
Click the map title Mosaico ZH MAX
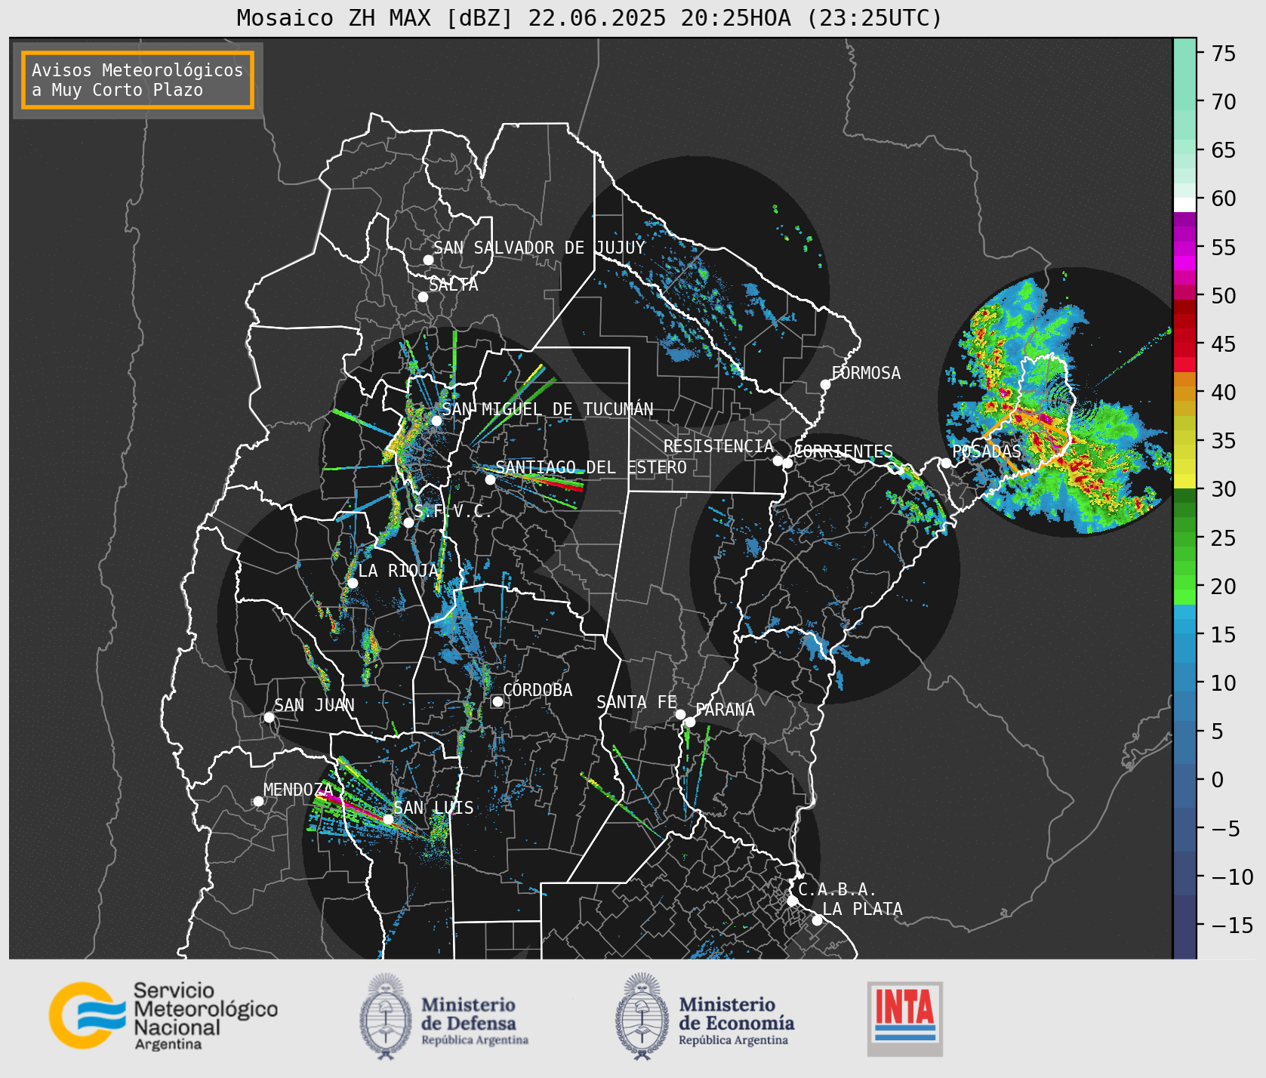589,17
